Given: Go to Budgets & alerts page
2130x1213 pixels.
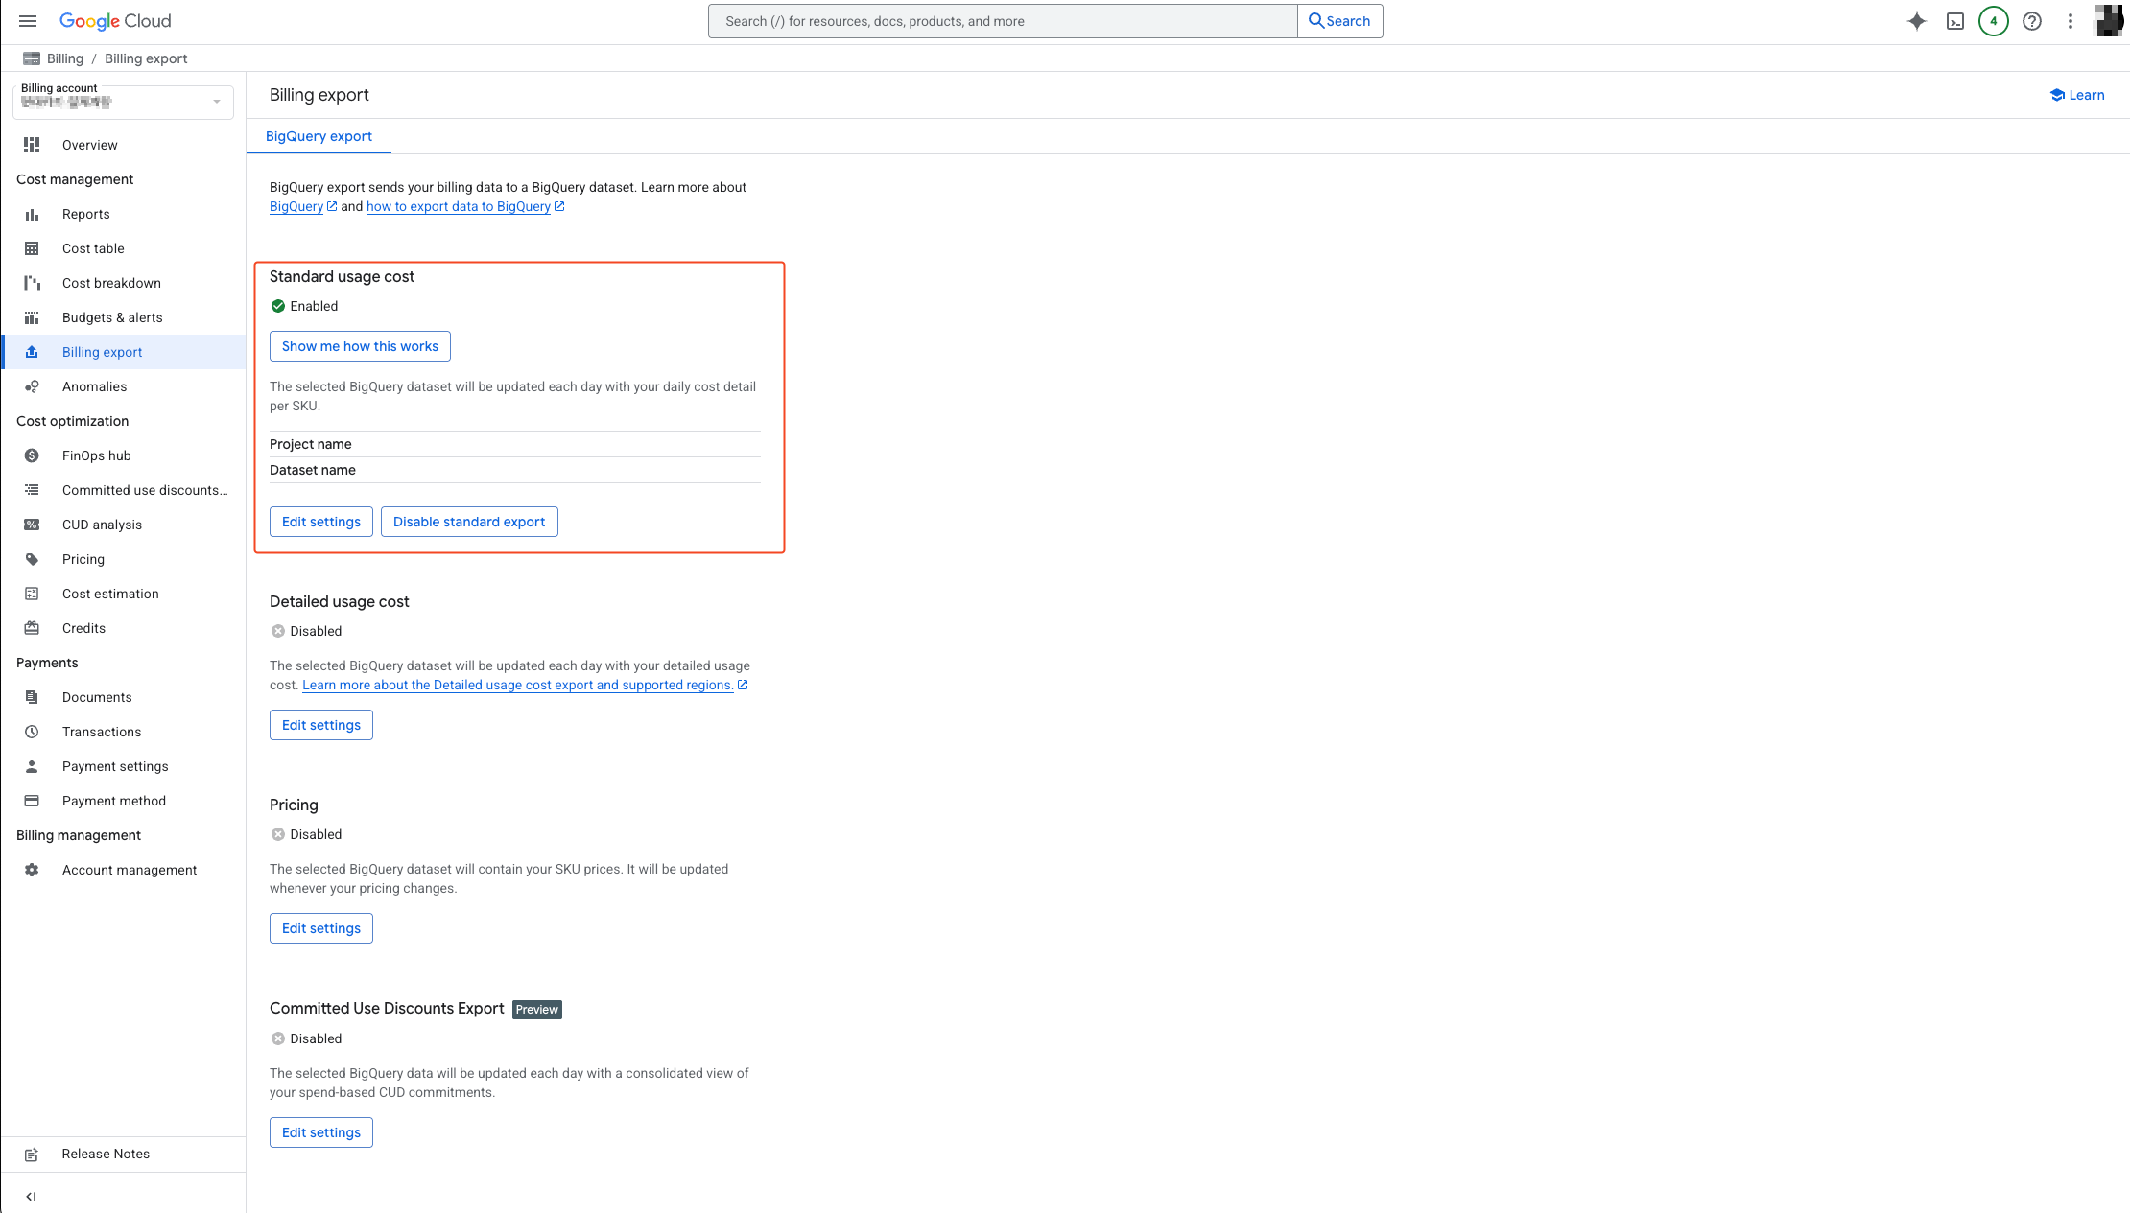Looking at the screenshot, I should click(112, 317).
